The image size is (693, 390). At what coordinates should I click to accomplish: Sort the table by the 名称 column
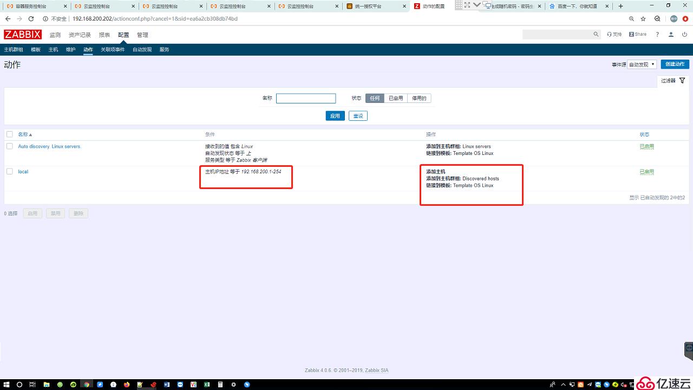[x=25, y=134]
